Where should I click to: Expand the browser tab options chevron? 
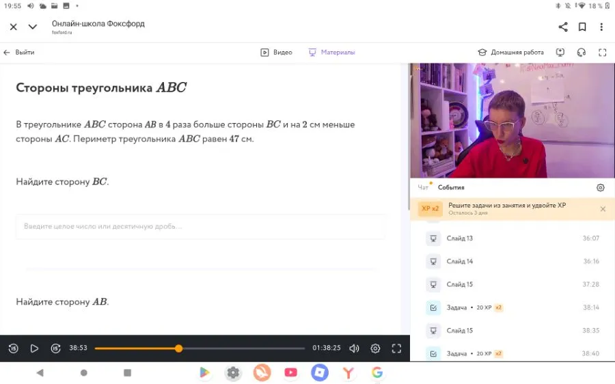click(x=33, y=27)
